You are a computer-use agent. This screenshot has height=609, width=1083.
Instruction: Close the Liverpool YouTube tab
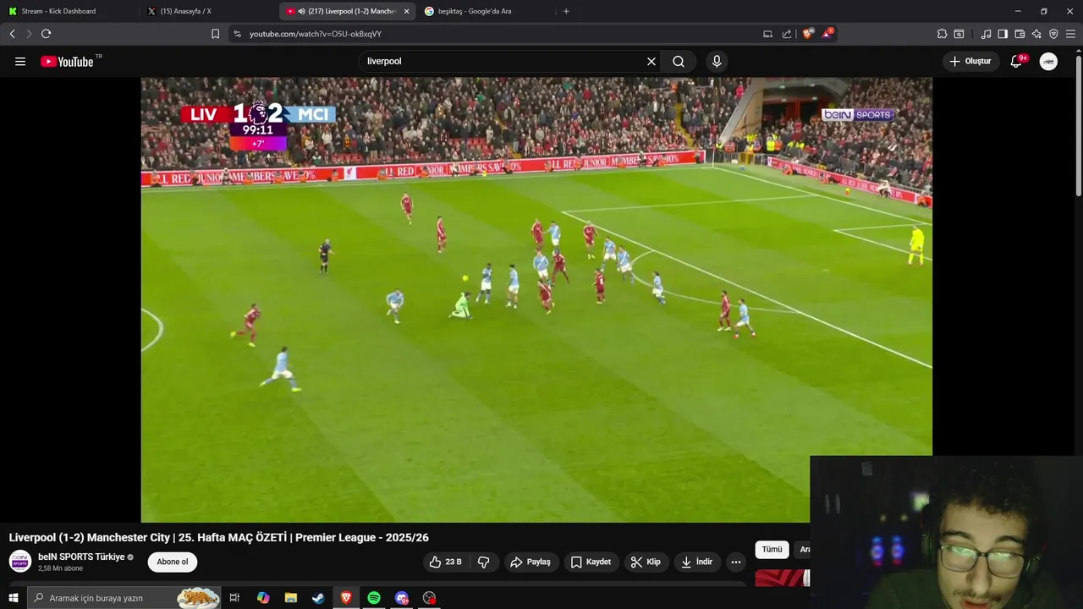(x=407, y=11)
